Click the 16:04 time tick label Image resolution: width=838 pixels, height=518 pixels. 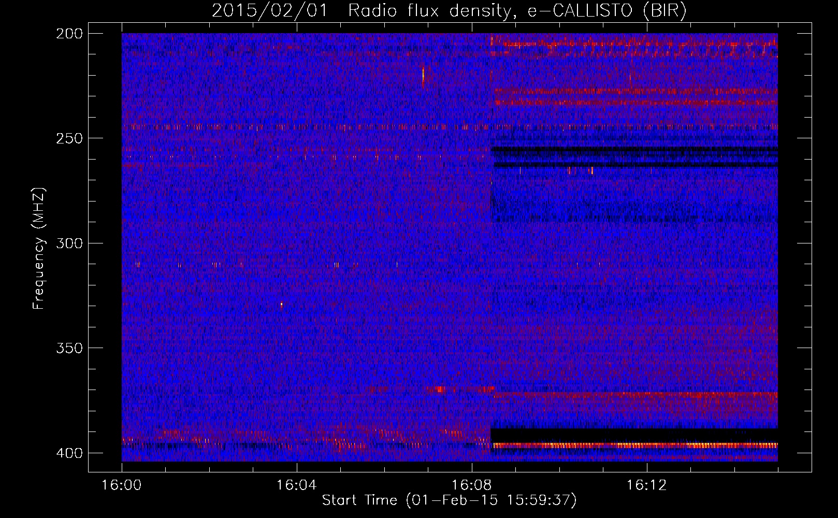[x=297, y=485]
